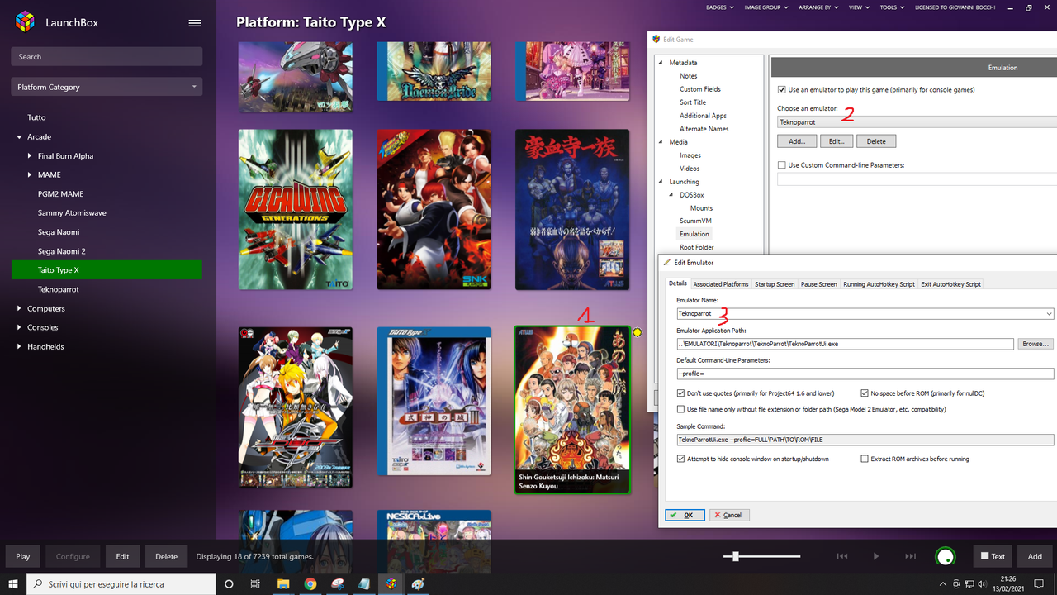The width and height of the screenshot is (1057, 595).
Task: Expand the Handhelds category
Action: click(x=20, y=347)
